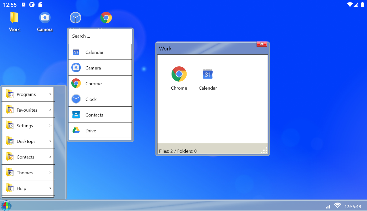Screen dimensions: 367x211
Task: Expand the Themes submenu arrow
Action: click(50, 172)
